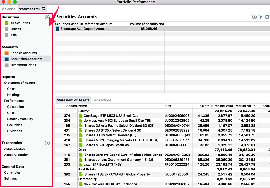Open the filter funnel icon in view toolbar
Image resolution: width=270 pixels, height=188 pixels.
click(x=261, y=17)
